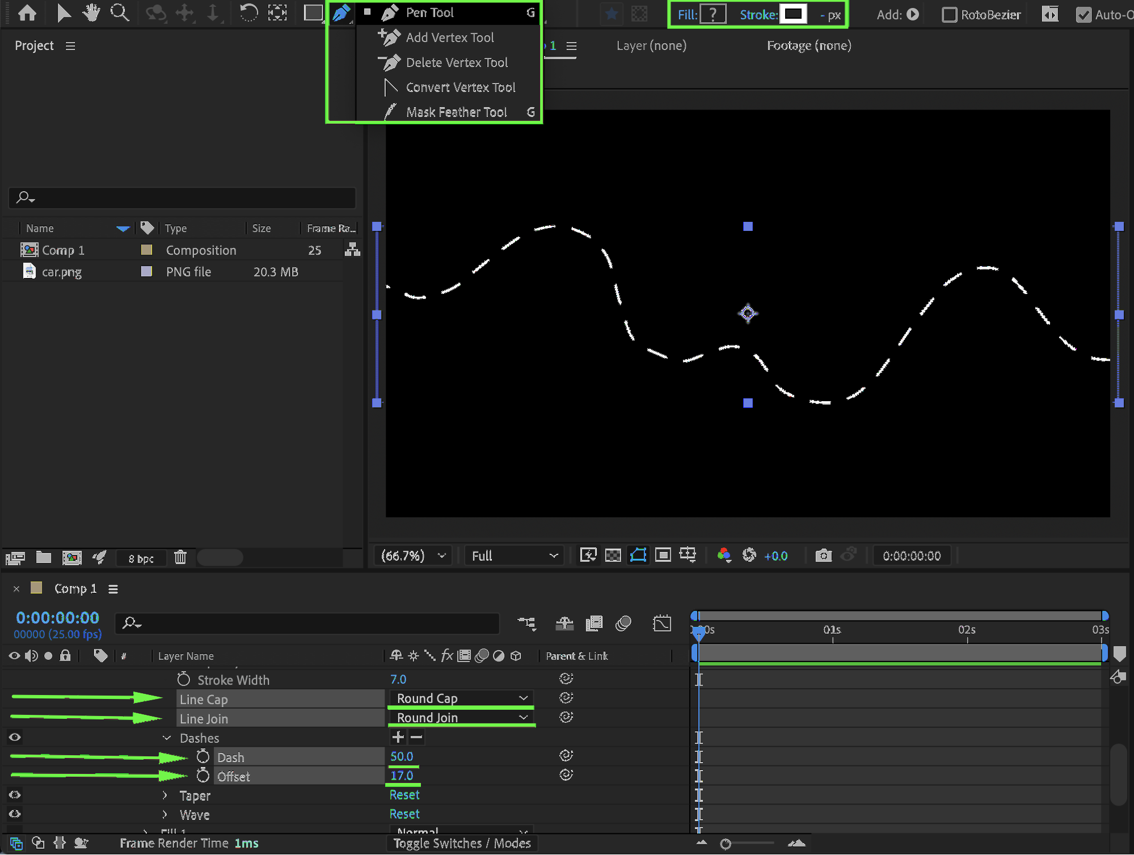Select the Pen tool in toolbar
The height and width of the screenshot is (855, 1134).
click(341, 13)
